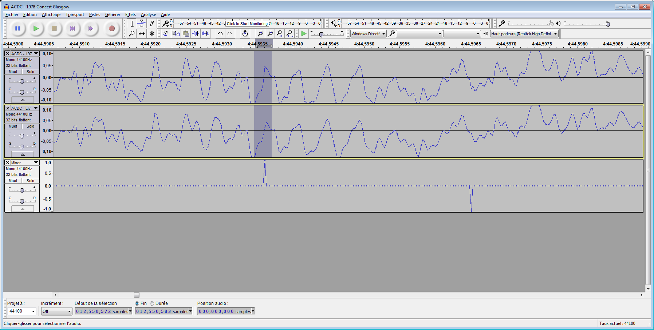The height and width of the screenshot is (330, 654).
Task: Collapse the ACDC - Liv track
Action: [x=23, y=154]
